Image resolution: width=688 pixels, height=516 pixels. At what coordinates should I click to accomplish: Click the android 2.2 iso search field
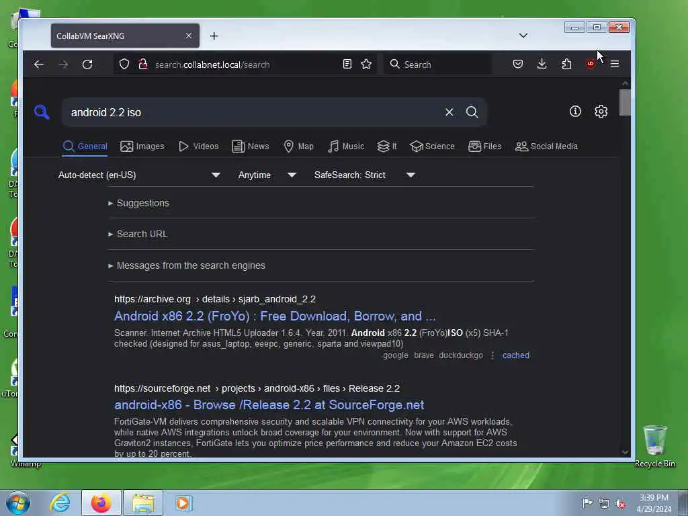pyautogui.click(x=255, y=112)
